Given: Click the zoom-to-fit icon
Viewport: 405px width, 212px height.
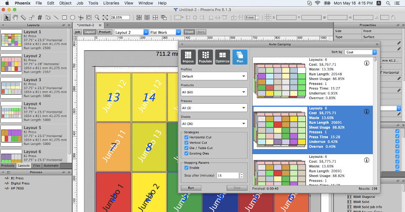Looking at the screenshot, I should pyautogui.click(x=105, y=17).
